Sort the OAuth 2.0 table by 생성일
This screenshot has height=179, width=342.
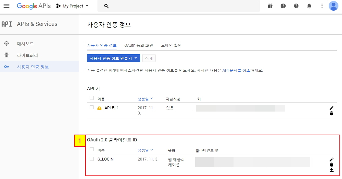pos(145,150)
